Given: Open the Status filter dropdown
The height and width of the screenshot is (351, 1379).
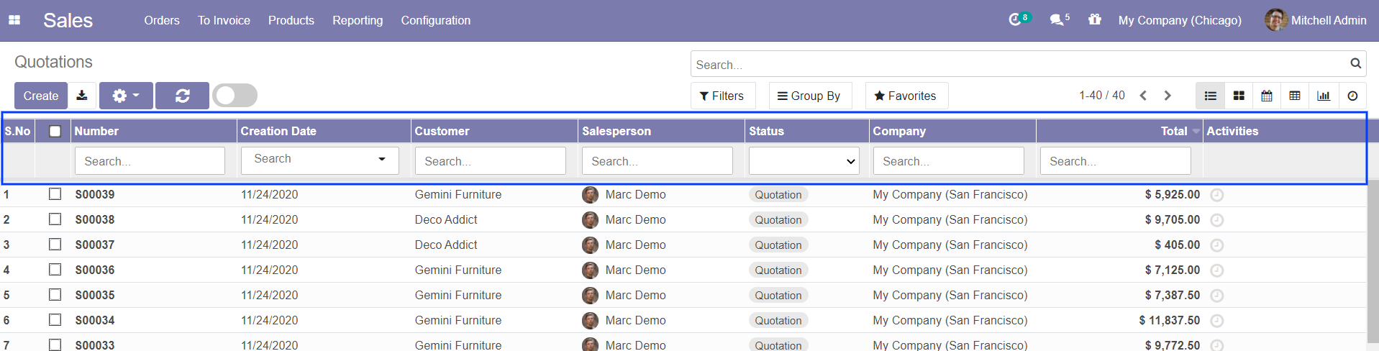Looking at the screenshot, I should point(804,161).
